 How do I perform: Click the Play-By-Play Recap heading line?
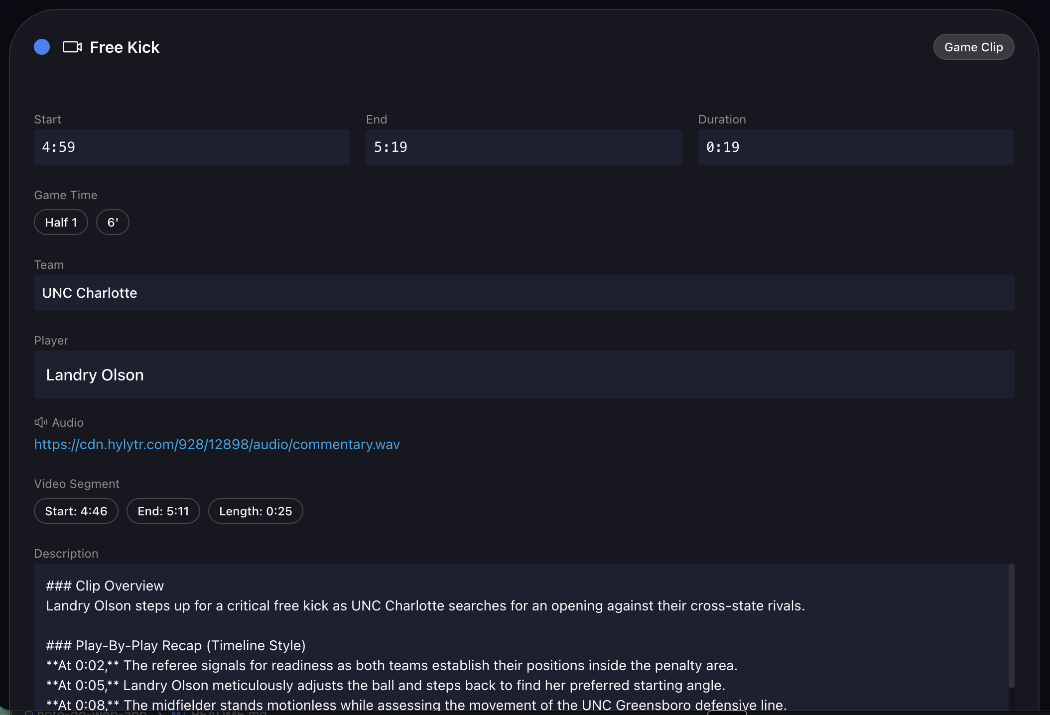point(176,646)
